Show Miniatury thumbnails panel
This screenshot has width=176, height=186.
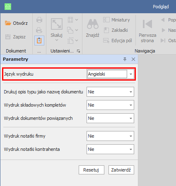[x=116, y=20]
